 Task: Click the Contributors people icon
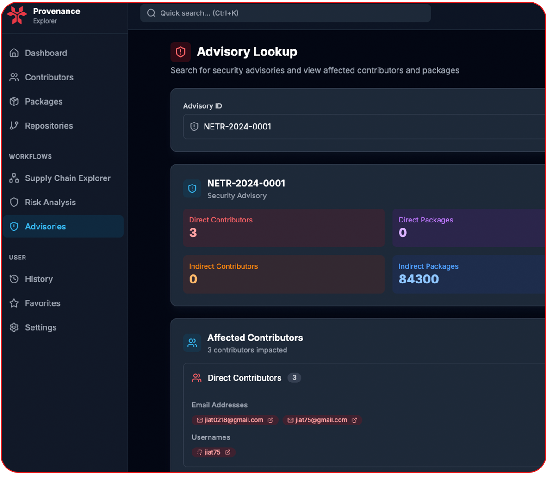click(x=14, y=77)
